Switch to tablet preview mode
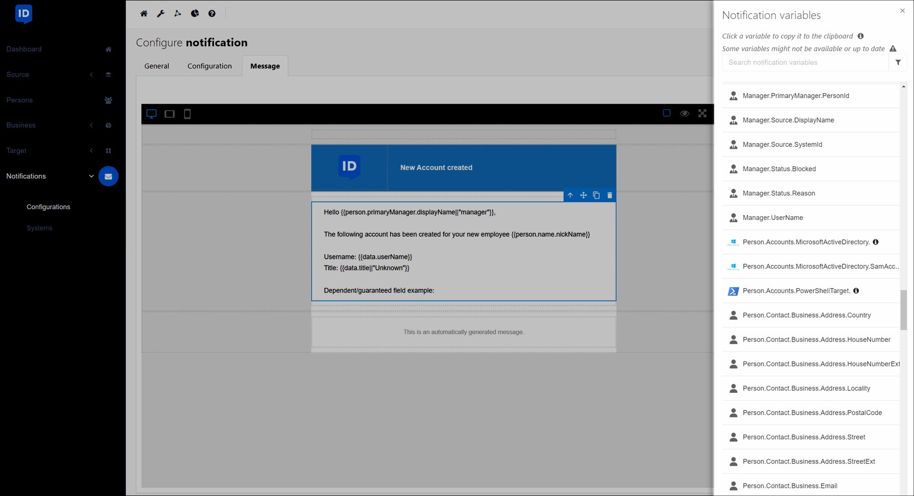The height and width of the screenshot is (496, 914). point(169,114)
